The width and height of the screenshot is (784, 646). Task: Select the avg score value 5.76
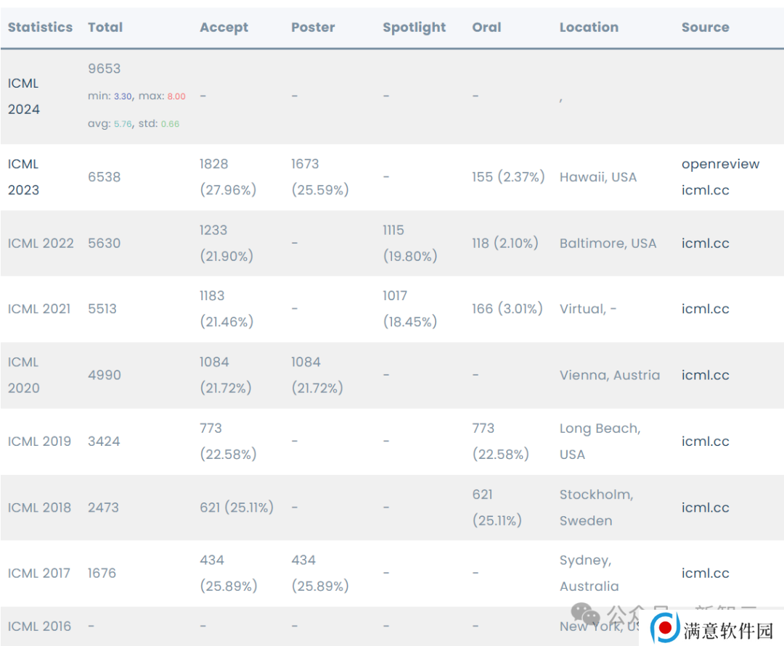(x=123, y=124)
